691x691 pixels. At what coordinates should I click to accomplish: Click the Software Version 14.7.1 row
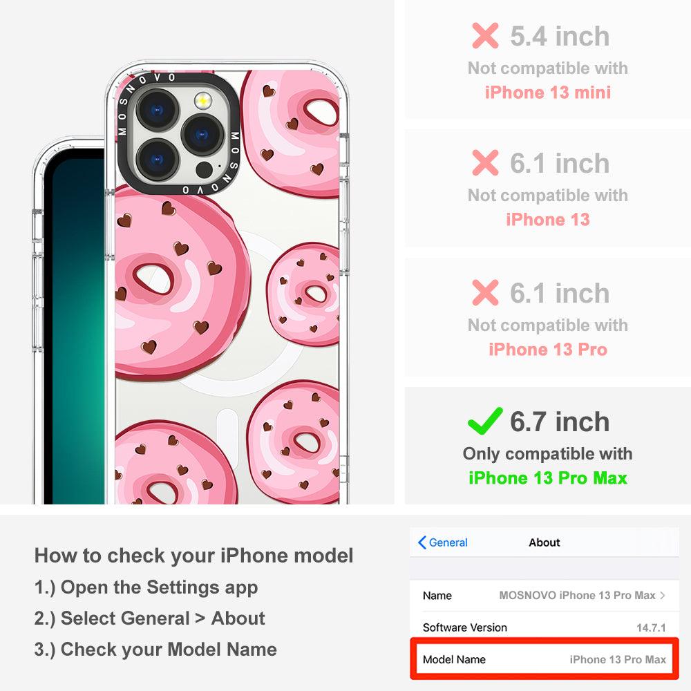(545, 627)
